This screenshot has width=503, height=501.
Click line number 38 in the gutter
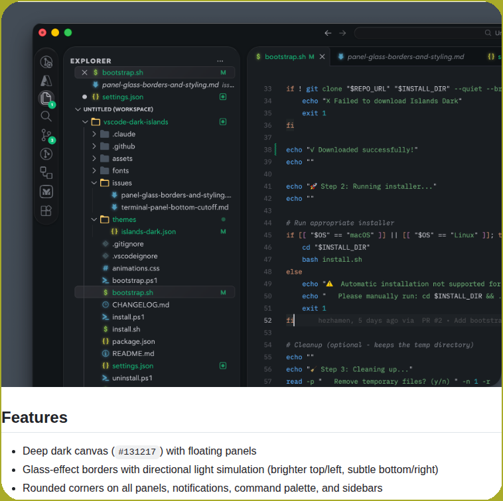(x=267, y=150)
